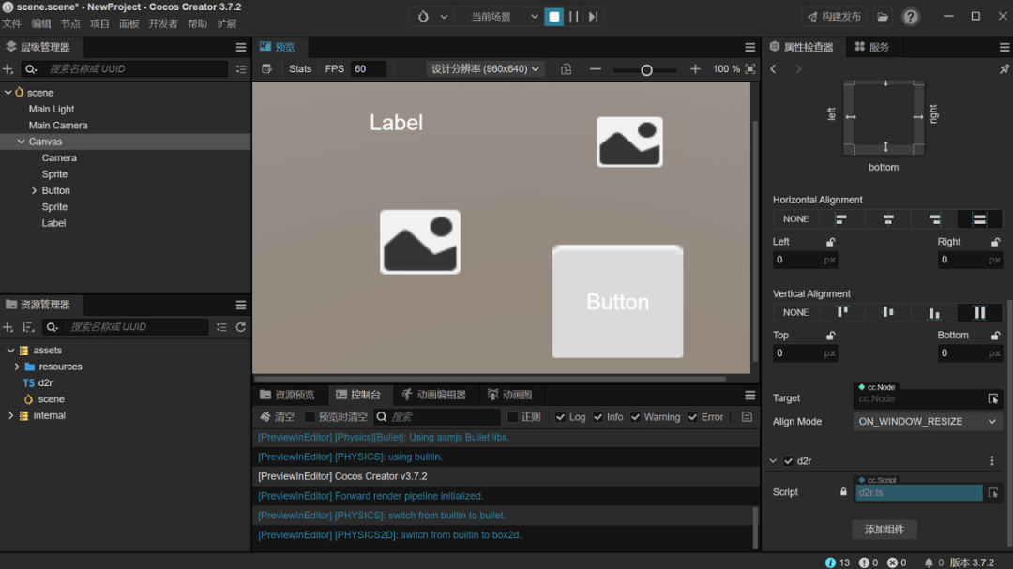
Task: Open the help question mark icon
Action: pos(910,17)
